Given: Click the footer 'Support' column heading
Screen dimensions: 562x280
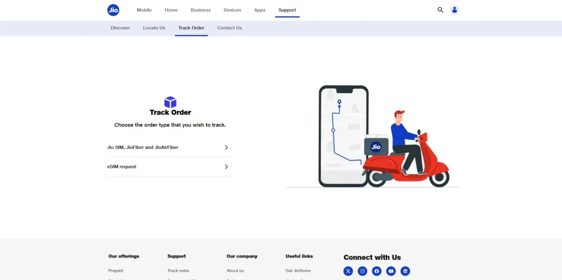Looking at the screenshot, I should tap(177, 256).
